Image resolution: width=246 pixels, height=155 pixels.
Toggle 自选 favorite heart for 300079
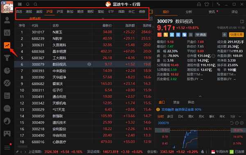(x=200, y=35)
